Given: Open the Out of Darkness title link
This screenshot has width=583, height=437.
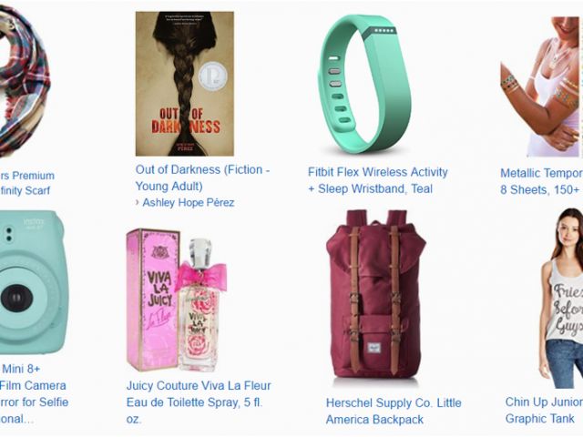Looking at the screenshot, I should click(x=202, y=178).
